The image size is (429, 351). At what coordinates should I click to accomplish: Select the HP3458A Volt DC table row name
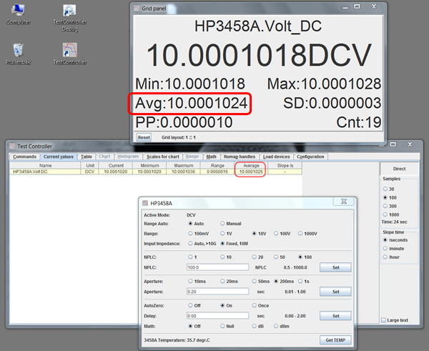tap(45, 172)
